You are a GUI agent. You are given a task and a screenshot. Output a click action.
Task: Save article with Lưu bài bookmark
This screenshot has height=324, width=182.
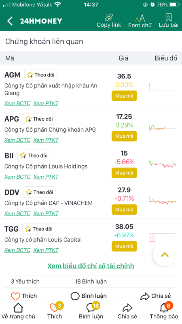point(168,21)
